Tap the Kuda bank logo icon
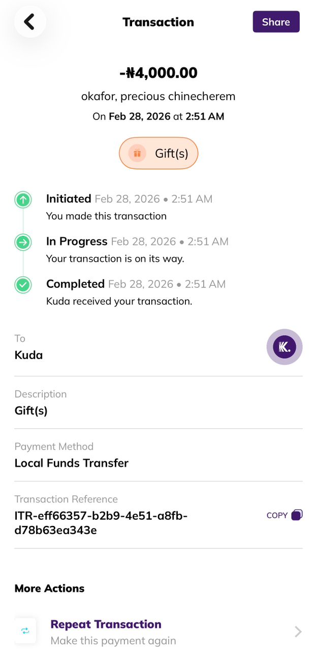 284,347
